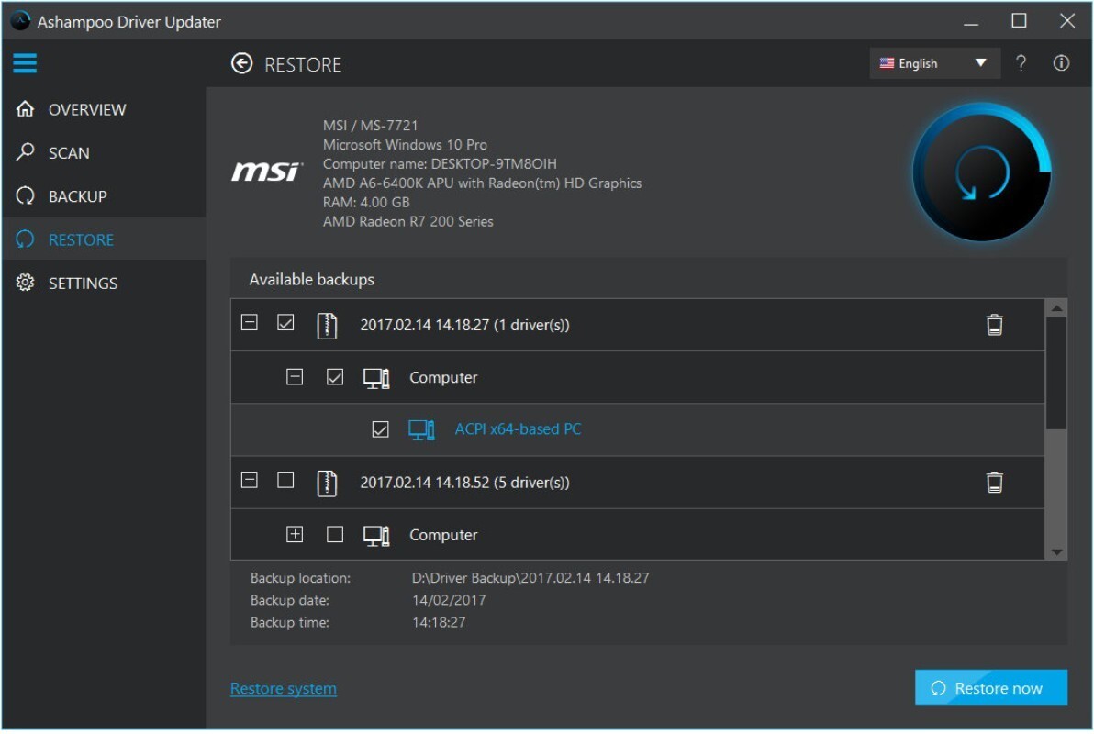Screen dimensions: 1094x734
Task: Delete the 14.18.27 backup with trash icon
Action: tap(994, 325)
